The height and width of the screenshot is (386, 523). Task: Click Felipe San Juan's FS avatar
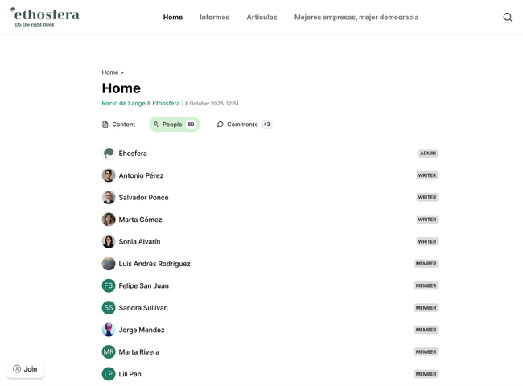pyautogui.click(x=109, y=285)
